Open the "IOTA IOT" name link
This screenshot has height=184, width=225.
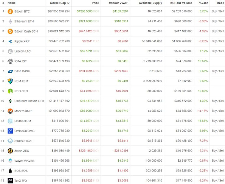tap(21, 61)
